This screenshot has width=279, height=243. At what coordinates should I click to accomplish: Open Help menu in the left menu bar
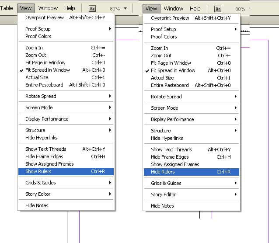point(70,8)
